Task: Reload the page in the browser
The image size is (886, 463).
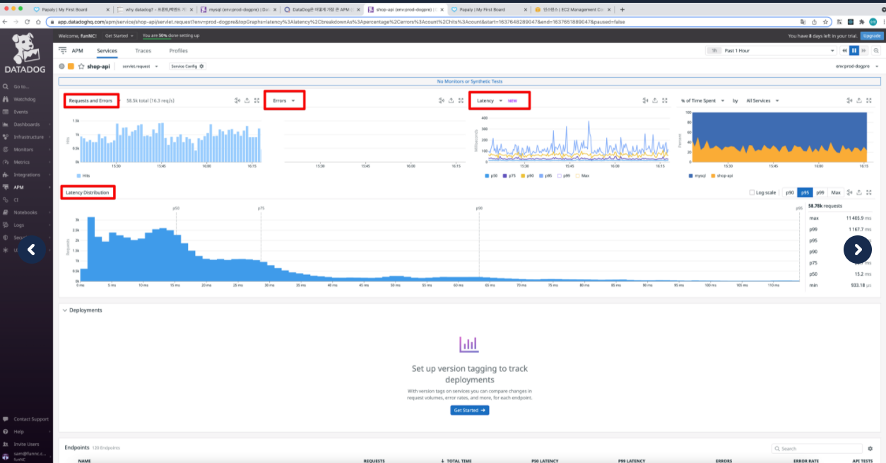Action: pyautogui.click(x=27, y=22)
